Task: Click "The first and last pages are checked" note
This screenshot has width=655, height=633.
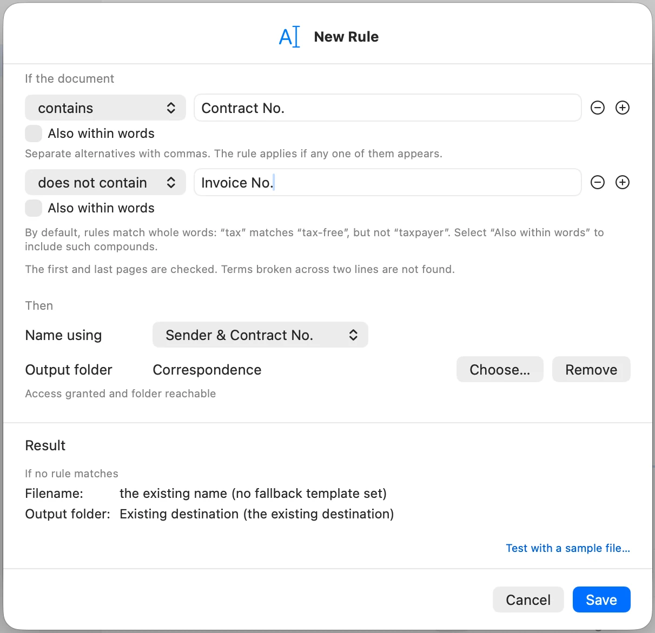Action: coord(240,269)
